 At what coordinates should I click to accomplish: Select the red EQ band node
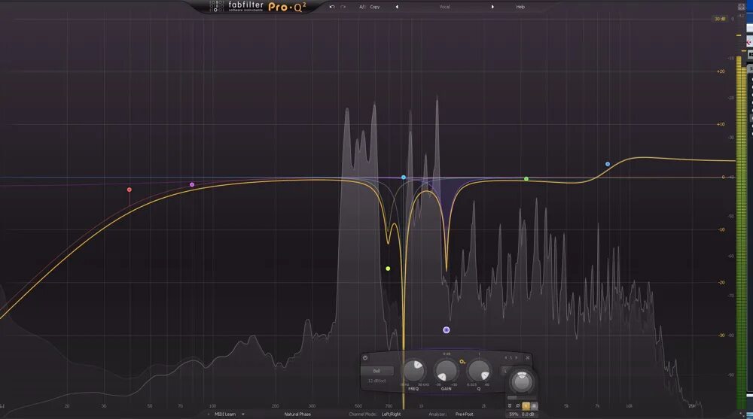tap(130, 190)
